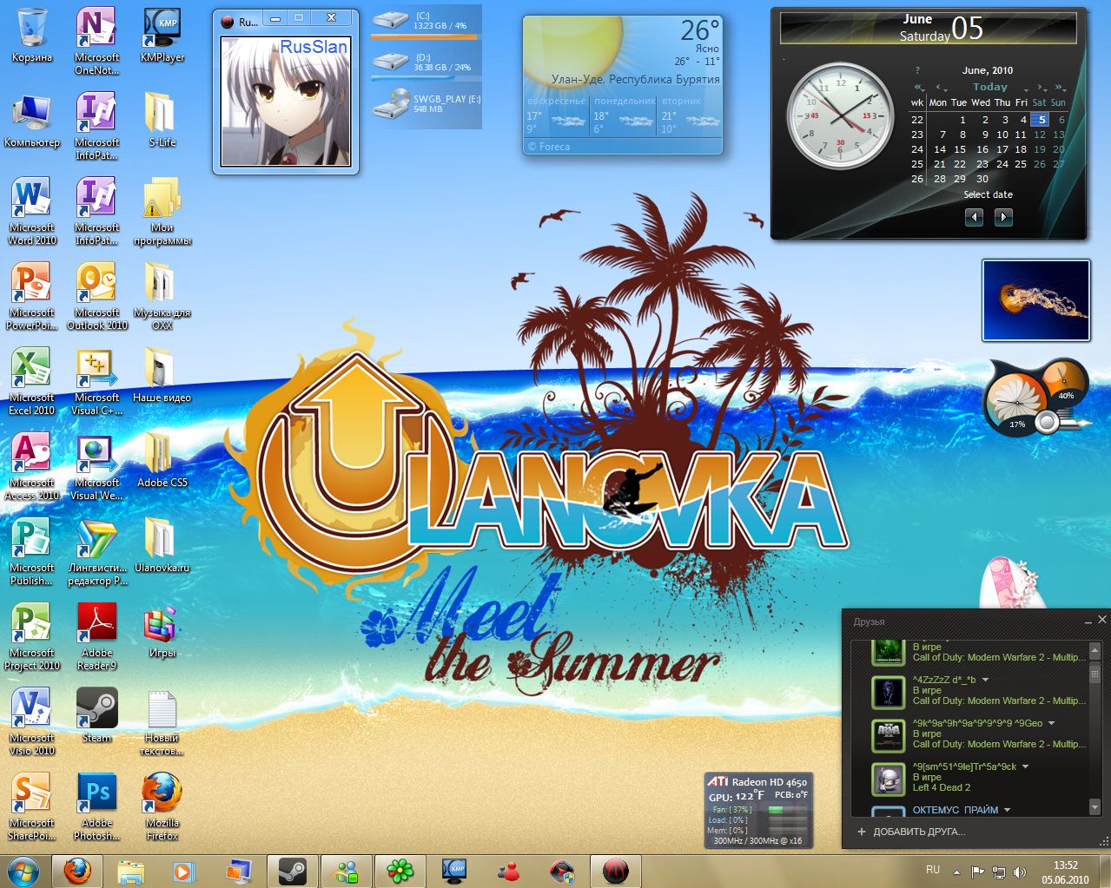Screen dimensions: 1111x888
Task: Open Adobe Reader 9 desktop shortcut
Action: pos(96,625)
